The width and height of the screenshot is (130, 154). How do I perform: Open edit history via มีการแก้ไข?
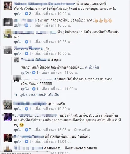click(82, 130)
